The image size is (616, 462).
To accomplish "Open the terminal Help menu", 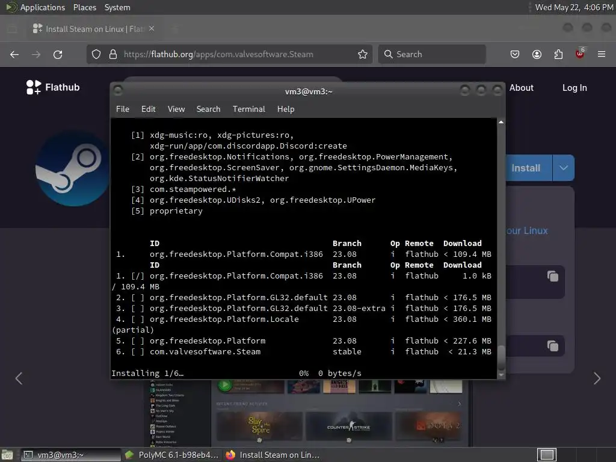I will pos(286,109).
